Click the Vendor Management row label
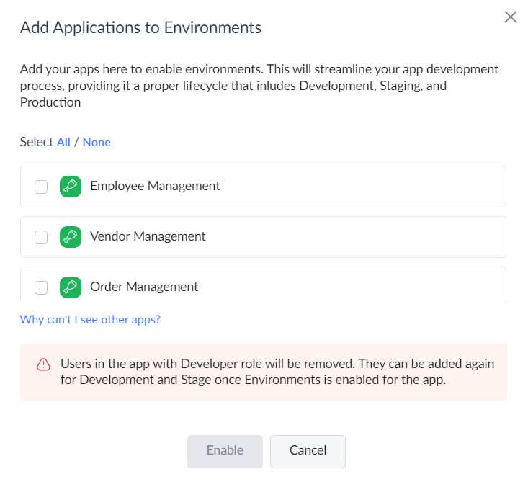Image resolution: width=528 pixels, height=492 pixels. click(148, 236)
